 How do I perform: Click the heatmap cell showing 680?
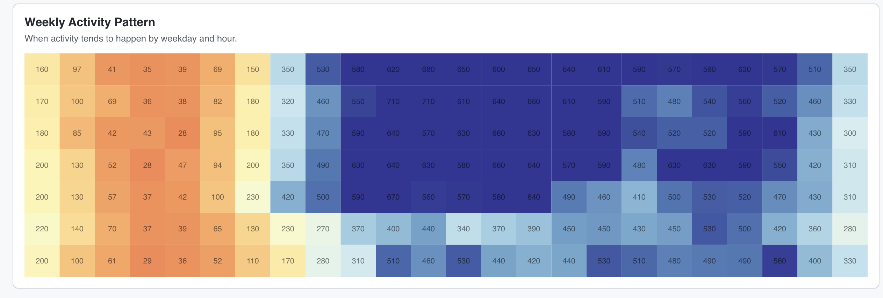point(428,69)
